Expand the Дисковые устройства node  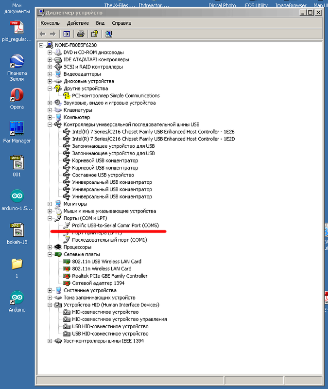[x=50, y=81]
